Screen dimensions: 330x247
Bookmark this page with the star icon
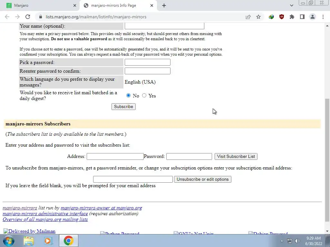(x=258, y=17)
